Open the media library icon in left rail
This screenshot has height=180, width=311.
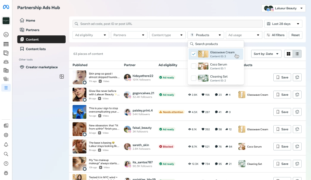click(6, 79)
